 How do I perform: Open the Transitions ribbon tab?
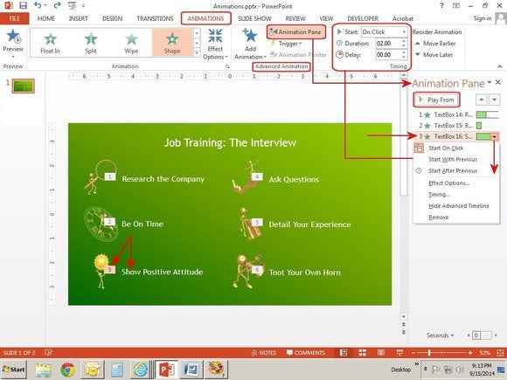155,18
